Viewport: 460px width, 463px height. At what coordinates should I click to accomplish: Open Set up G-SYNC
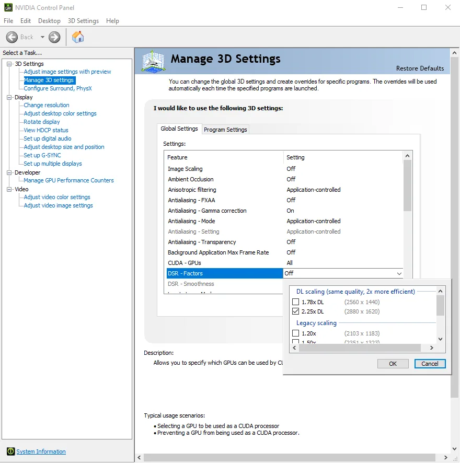point(42,155)
